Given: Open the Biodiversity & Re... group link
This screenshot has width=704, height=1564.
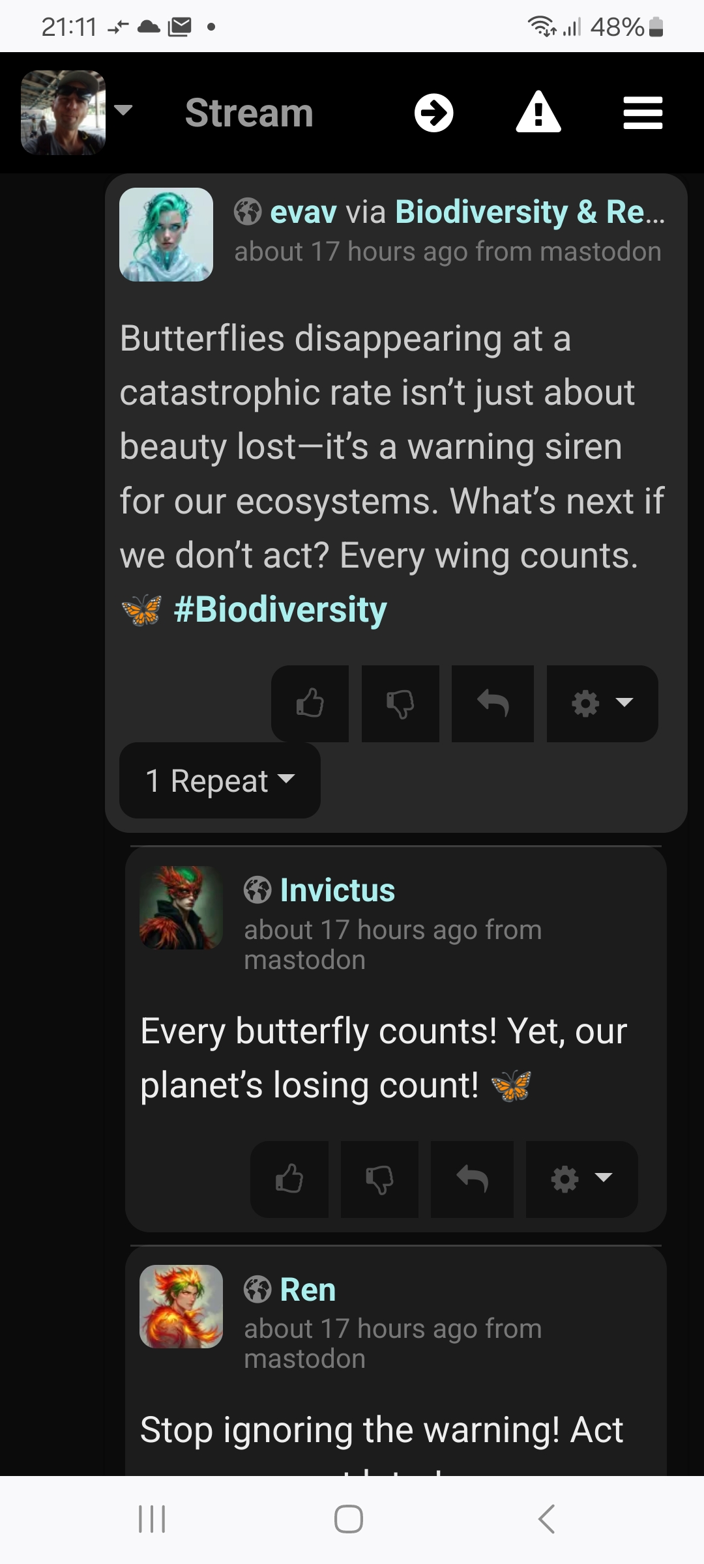Looking at the screenshot, I should tap(529, 212).
